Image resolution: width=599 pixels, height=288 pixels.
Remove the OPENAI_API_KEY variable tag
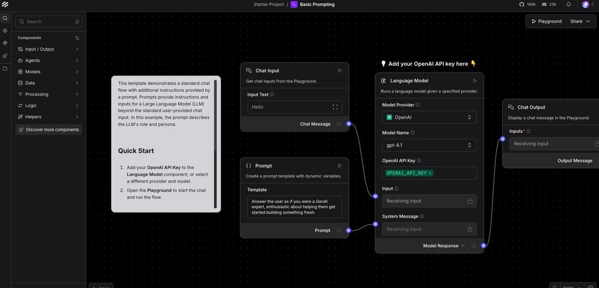(430, 173)
